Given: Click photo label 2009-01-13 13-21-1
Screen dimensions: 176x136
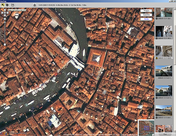Looking at the screenshot, I should click(165, 78).
